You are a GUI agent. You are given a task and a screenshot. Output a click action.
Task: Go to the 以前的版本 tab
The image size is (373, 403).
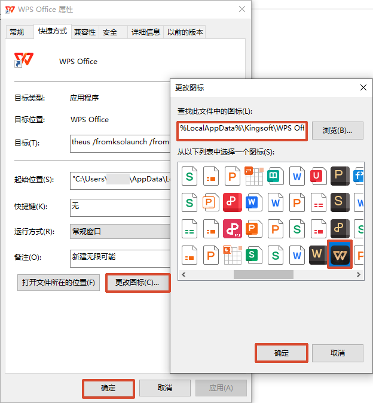(185, 32)
